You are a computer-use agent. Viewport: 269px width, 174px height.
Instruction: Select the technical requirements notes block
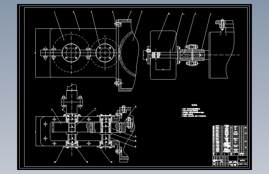pyautogui.click(x=194, y=111)
